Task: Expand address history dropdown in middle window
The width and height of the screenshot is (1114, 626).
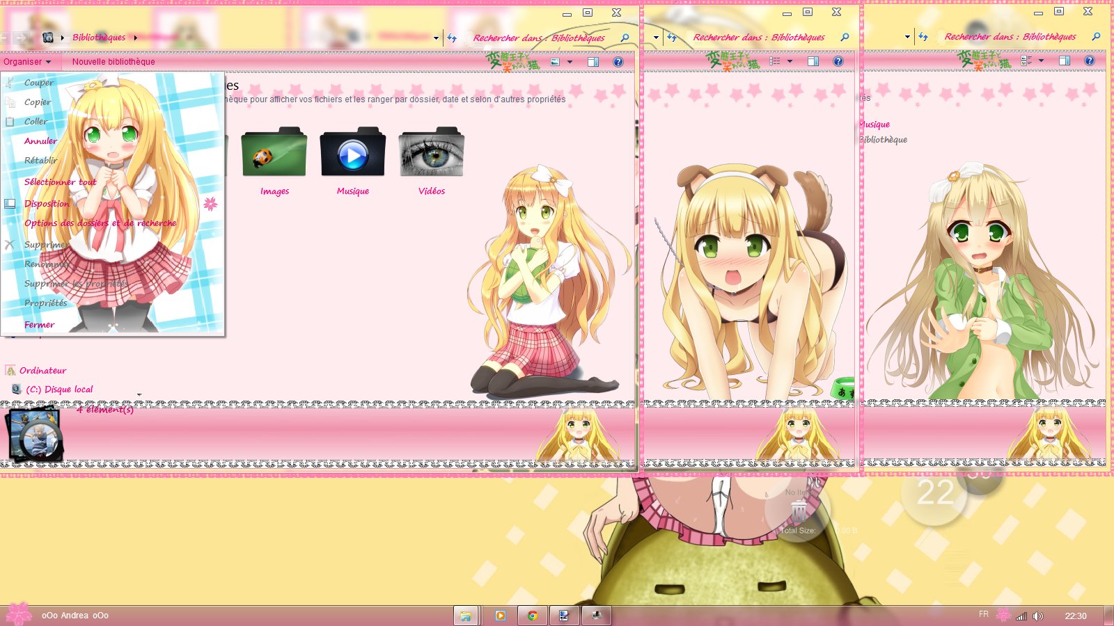Action: tap(657, 38)
